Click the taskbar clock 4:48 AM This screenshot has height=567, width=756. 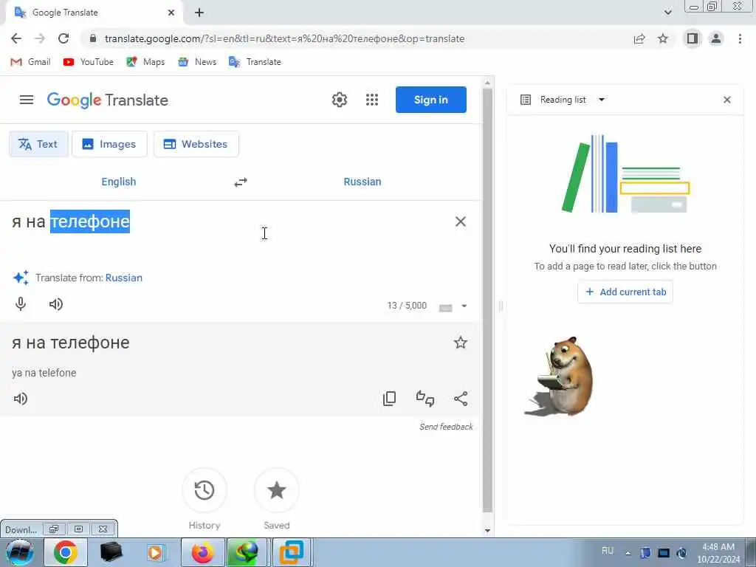[718, 547]
